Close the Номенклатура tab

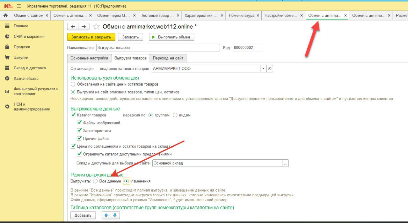(x=258, y=15)
